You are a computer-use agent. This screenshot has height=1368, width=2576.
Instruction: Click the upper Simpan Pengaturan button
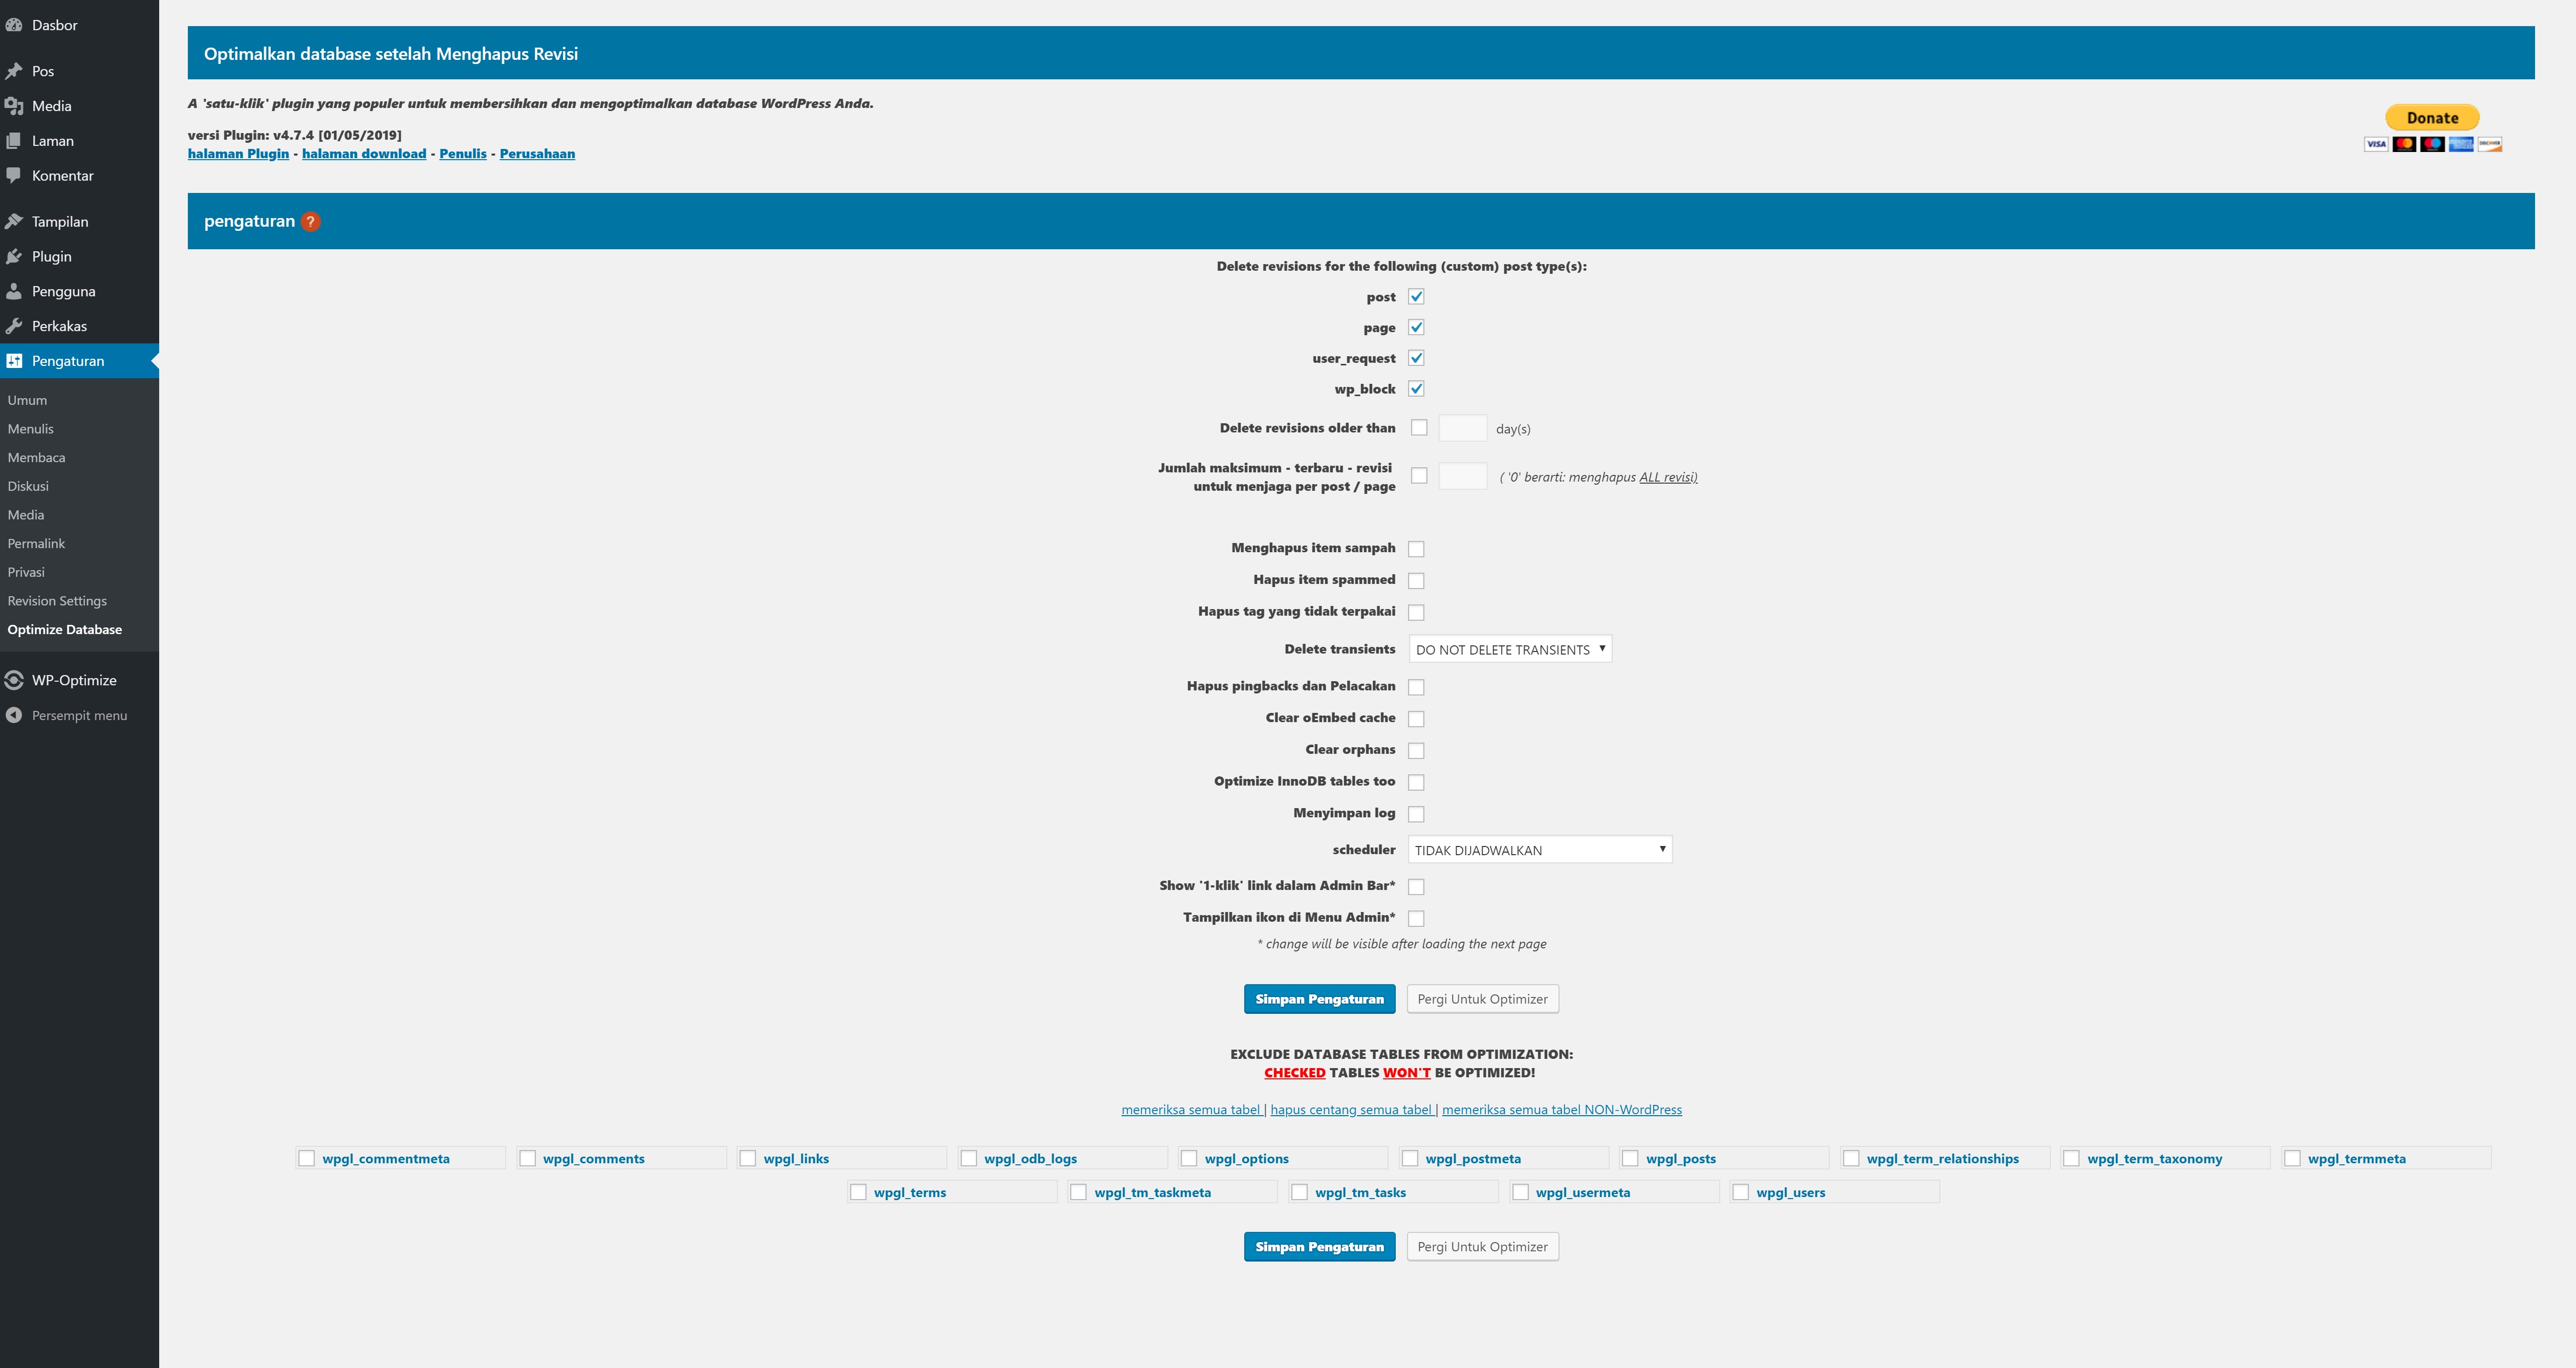(1319, 999)
